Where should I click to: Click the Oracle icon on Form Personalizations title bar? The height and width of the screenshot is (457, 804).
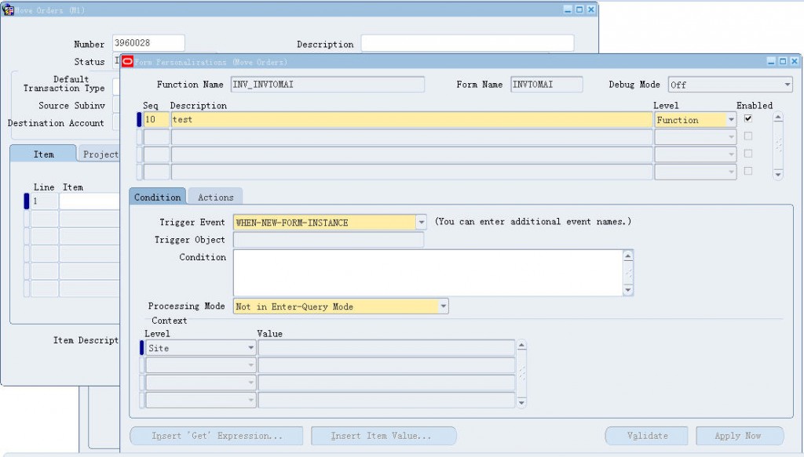click(126, 61)
